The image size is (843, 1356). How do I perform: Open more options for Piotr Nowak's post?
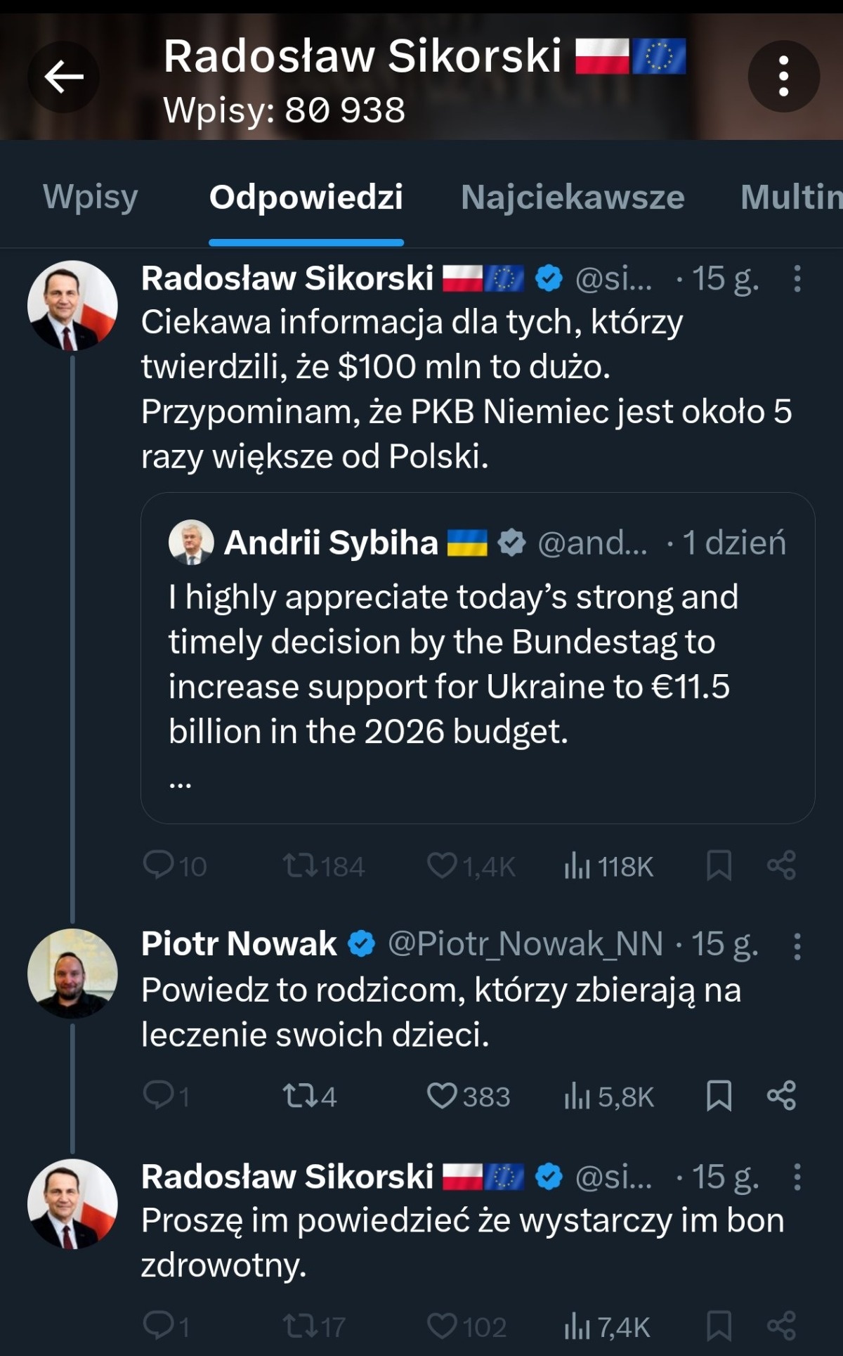tap(797, 946)
